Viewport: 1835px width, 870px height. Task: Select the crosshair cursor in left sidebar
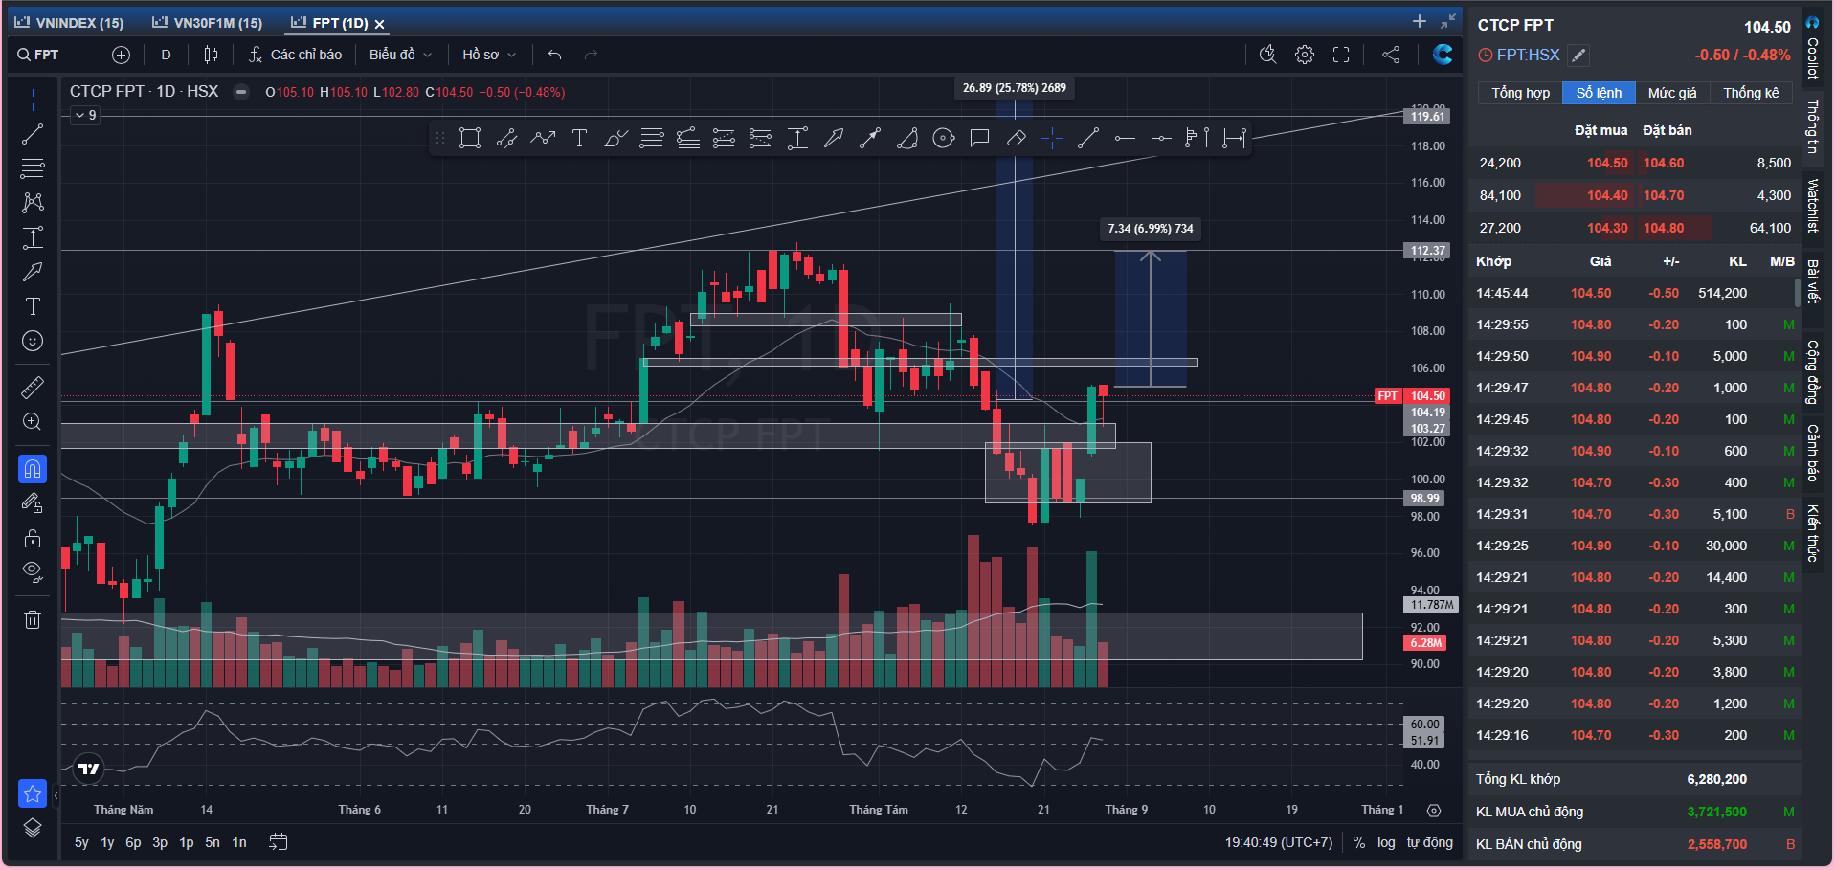coord(33,100)
